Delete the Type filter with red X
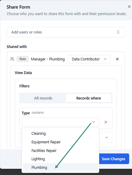Screen dimensions: 132x175 (106, 122)
